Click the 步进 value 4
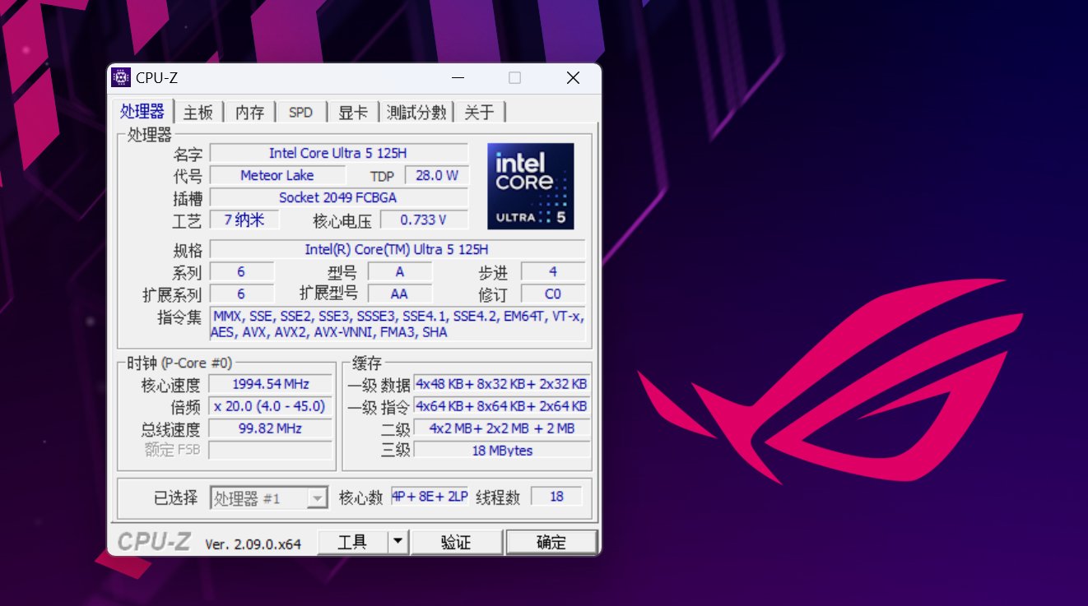Screen dimensions: 1088x606 553,271
